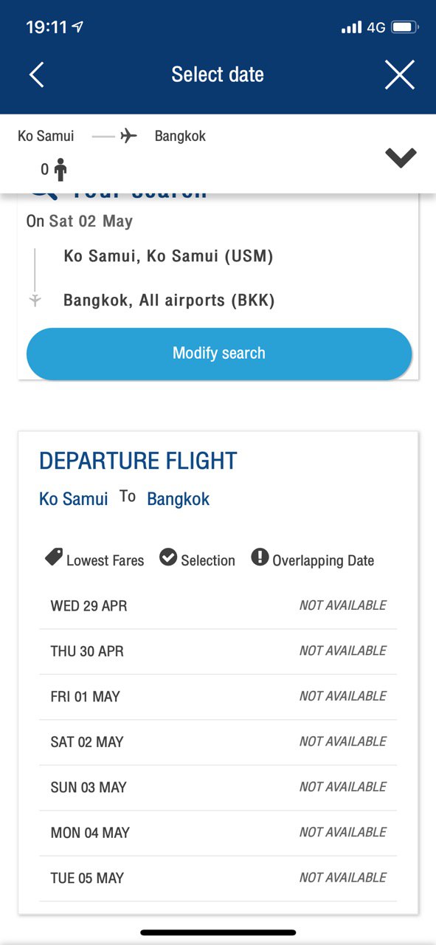This screenshot has width=436, height=945.
Task: Tap Bangkok destination link
Action: point(179,499)
